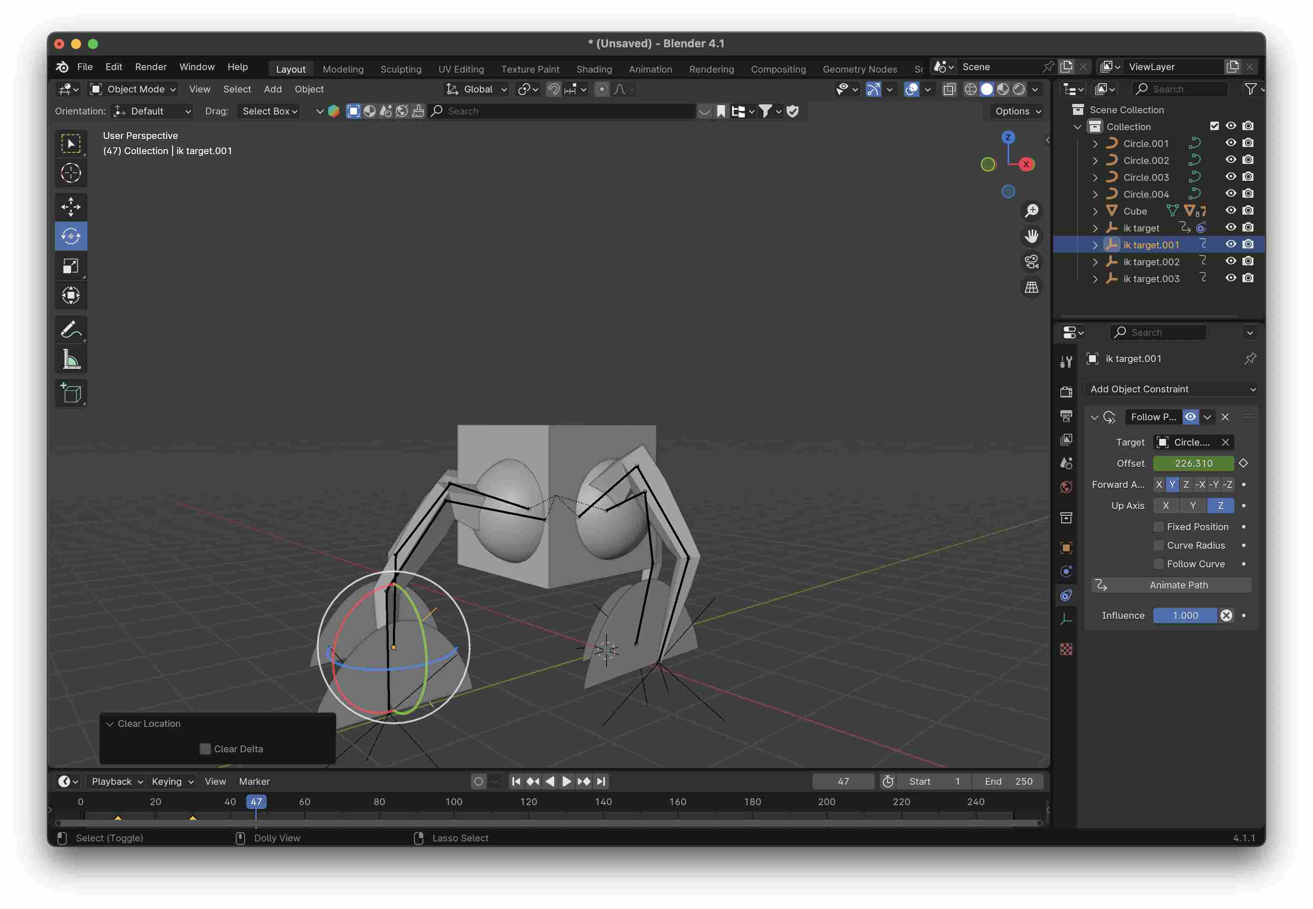Select the Transform tool

[x=71, y=295]
